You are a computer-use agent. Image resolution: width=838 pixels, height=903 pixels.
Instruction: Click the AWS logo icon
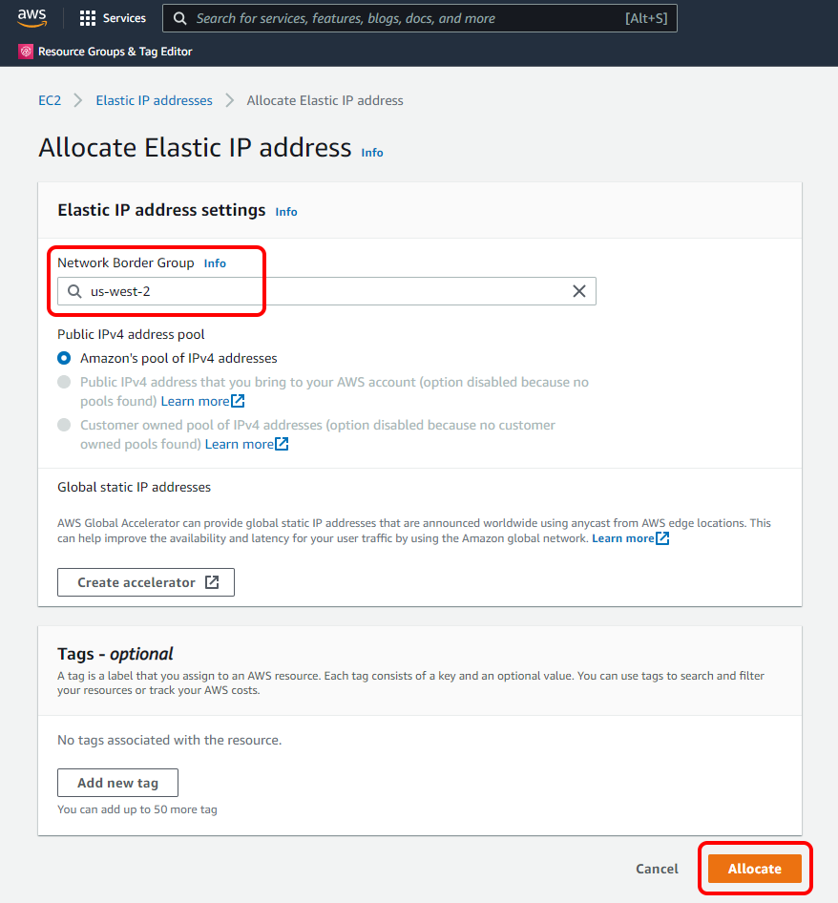point(31,18)
